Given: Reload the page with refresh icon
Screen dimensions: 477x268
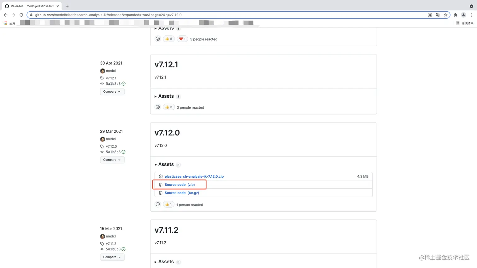Looking at the screenshot, I should tap(21, 15).
